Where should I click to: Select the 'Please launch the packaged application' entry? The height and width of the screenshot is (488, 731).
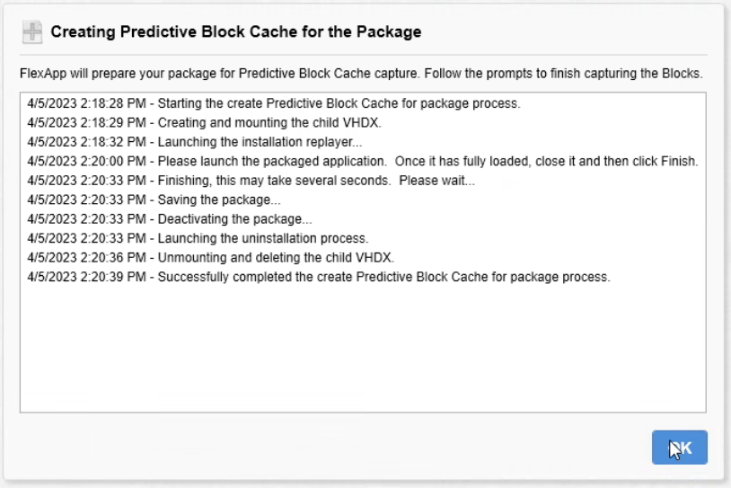[363, 162]
